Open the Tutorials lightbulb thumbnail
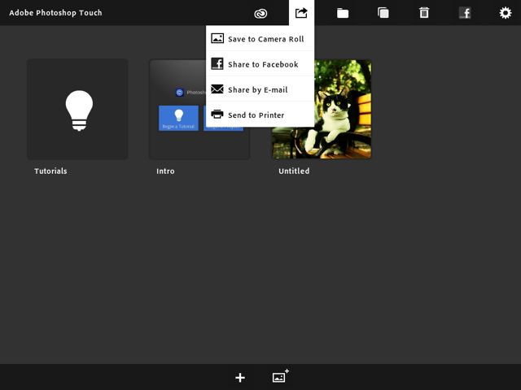The image size is (521, 390). click(77, 109)
